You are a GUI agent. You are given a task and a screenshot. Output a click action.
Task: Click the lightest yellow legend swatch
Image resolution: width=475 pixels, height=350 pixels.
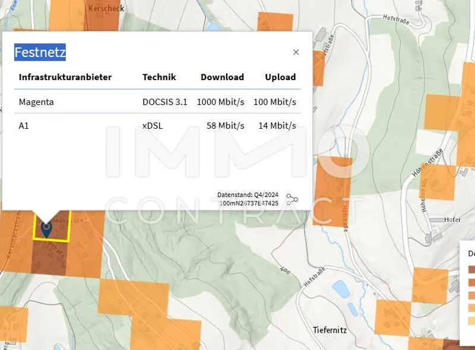pos(471,321)
